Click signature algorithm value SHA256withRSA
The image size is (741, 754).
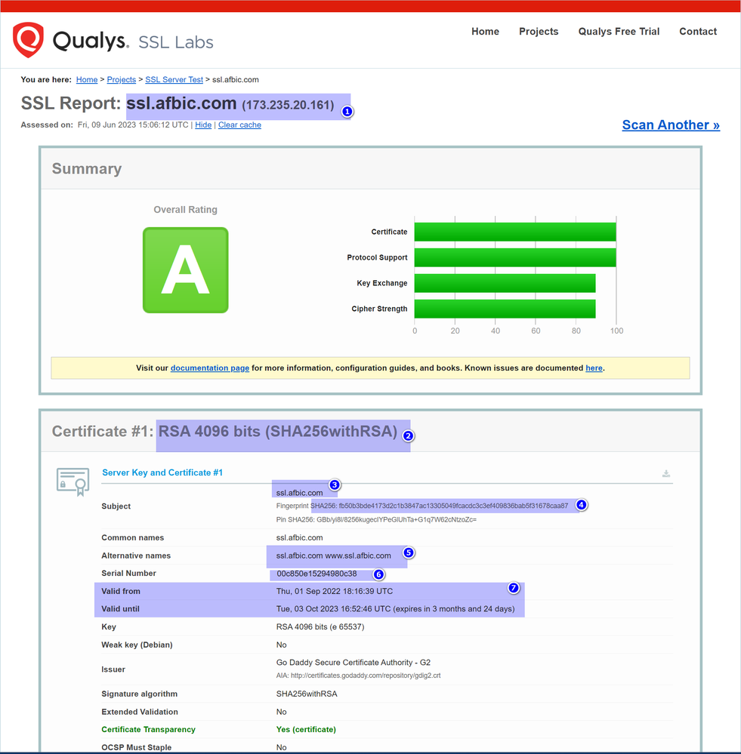coord(307,694)
